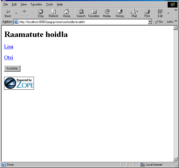The width and height of the screenshot is (179, 168).
Task: Show browsing History icon
Action: 120,13
